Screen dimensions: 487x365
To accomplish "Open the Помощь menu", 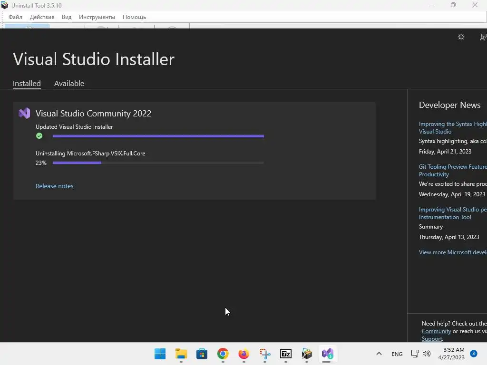I will pos(134,17).
